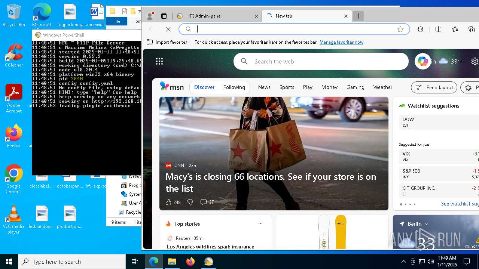Select S&P 500 row in watchlist
The image size is (479, 269).
pos(439,173)
